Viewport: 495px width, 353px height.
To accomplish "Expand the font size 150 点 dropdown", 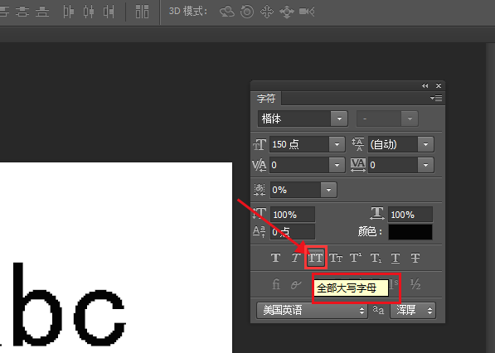I will [x=337, y=144].
